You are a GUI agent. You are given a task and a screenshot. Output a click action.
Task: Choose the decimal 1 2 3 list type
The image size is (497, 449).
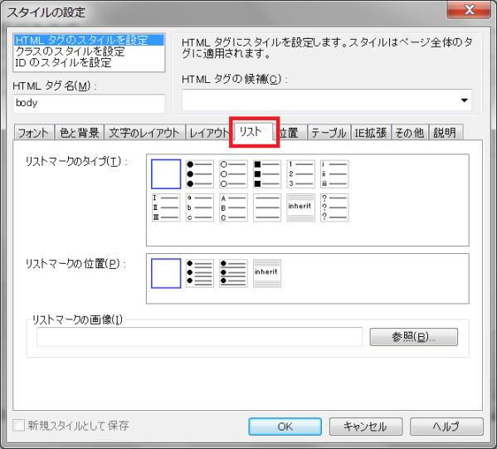pos(300,174)
